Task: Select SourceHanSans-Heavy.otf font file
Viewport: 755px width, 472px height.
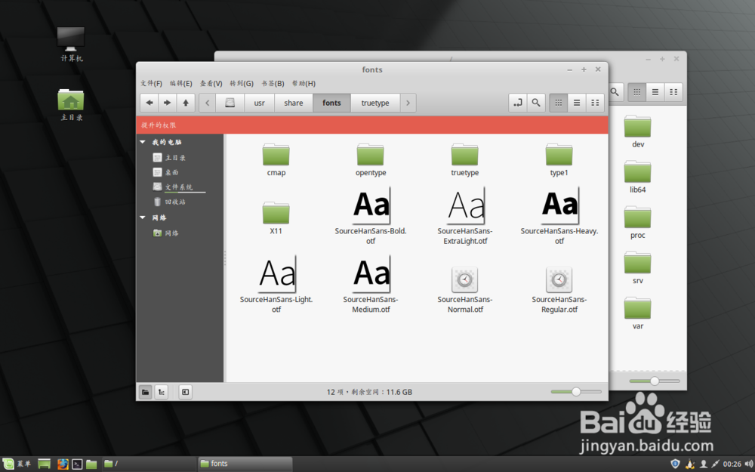Action: click(x=559, y=216)
